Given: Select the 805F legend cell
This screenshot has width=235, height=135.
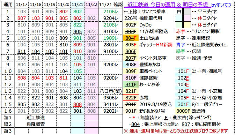Looking at the screenshot, I should coord(131,45).
